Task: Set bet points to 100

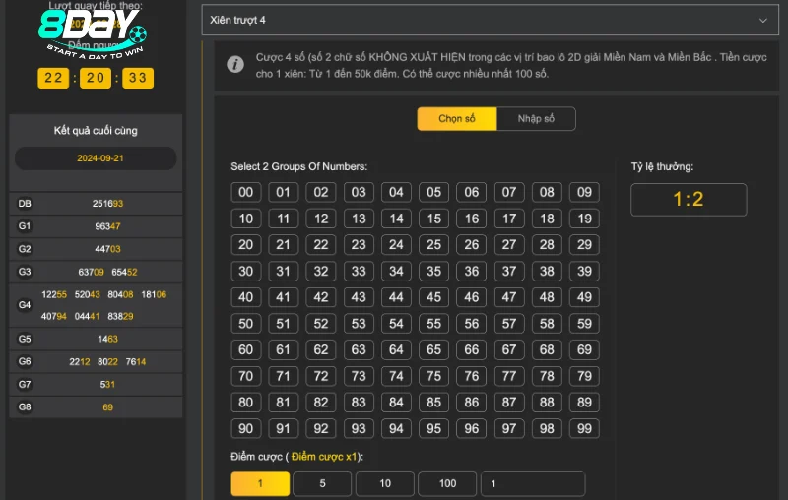Action: tap(446, 484)
